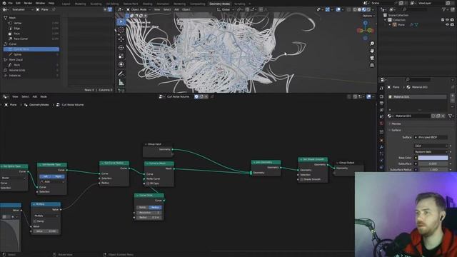Open the File menu
This screenshot has height=257, width=457.
(x=11, y=3)
